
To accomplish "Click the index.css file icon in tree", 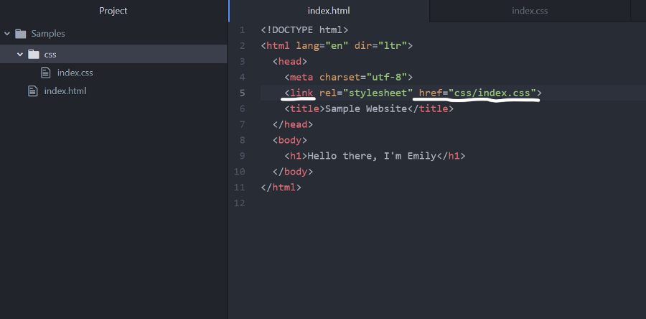I will 46,73.
